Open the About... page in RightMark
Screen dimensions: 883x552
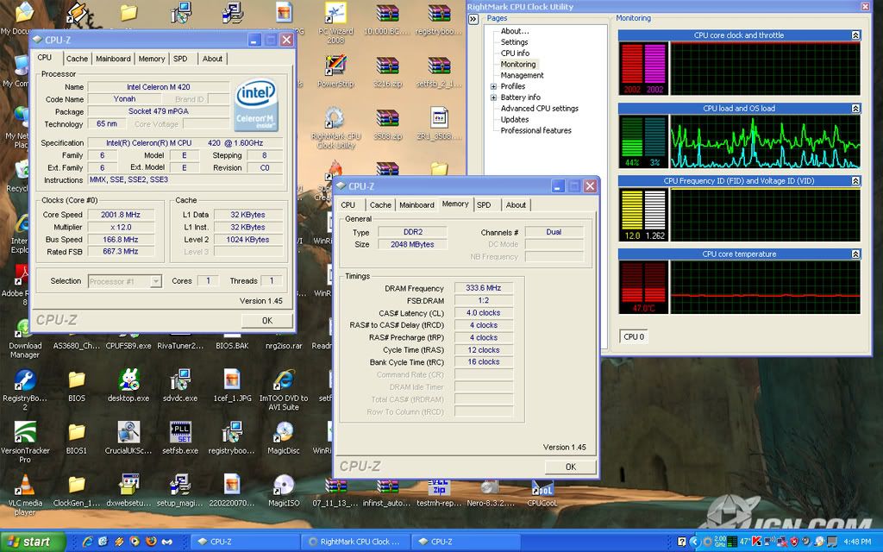(x=515, y=31)
